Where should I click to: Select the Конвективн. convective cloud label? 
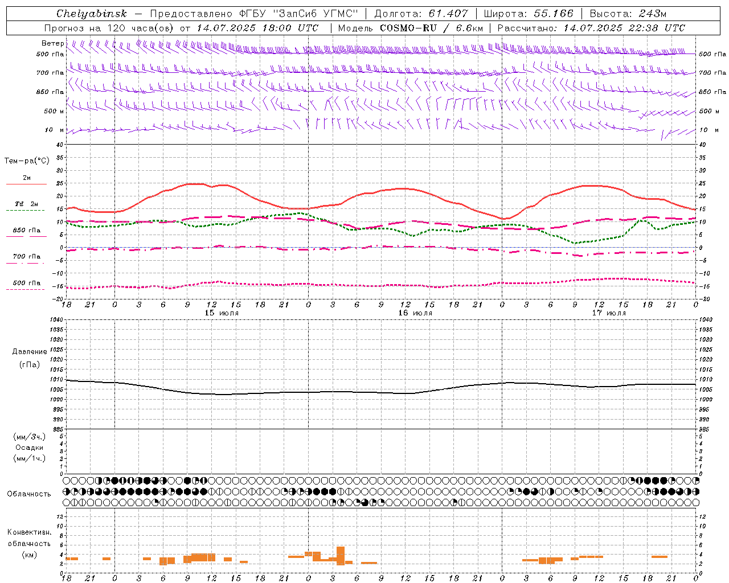(30, 532)
